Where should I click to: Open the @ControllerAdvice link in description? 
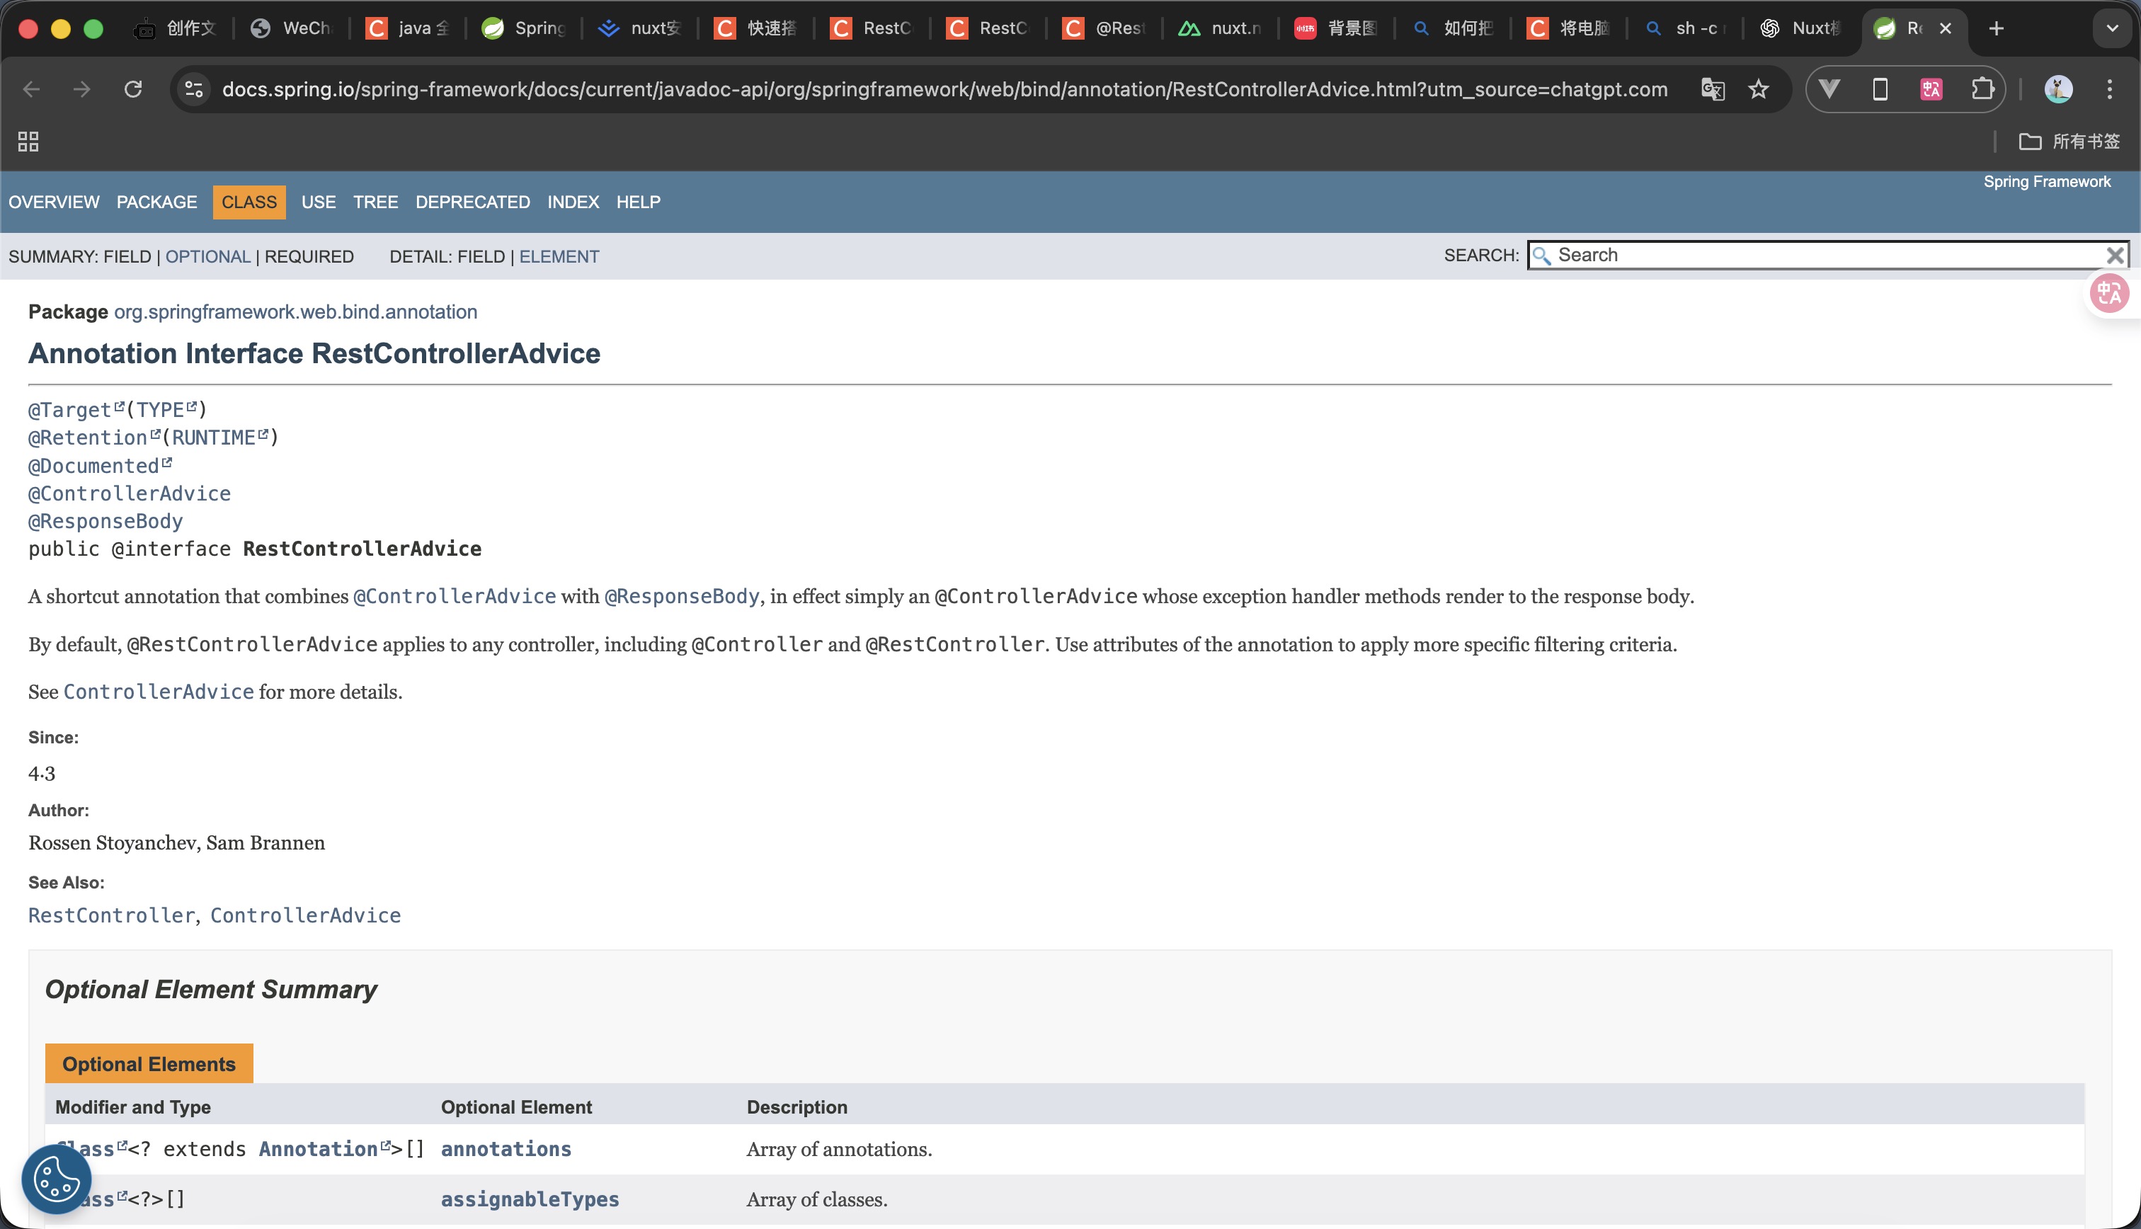tap(454, 596)
